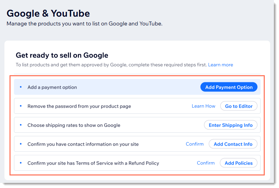Click the bullet before the contact information step
The height and width of the screenshot is (188, 279).
pos(21,144)
